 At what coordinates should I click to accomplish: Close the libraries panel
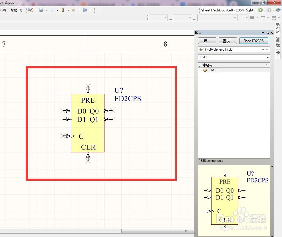tap(272, 33)
